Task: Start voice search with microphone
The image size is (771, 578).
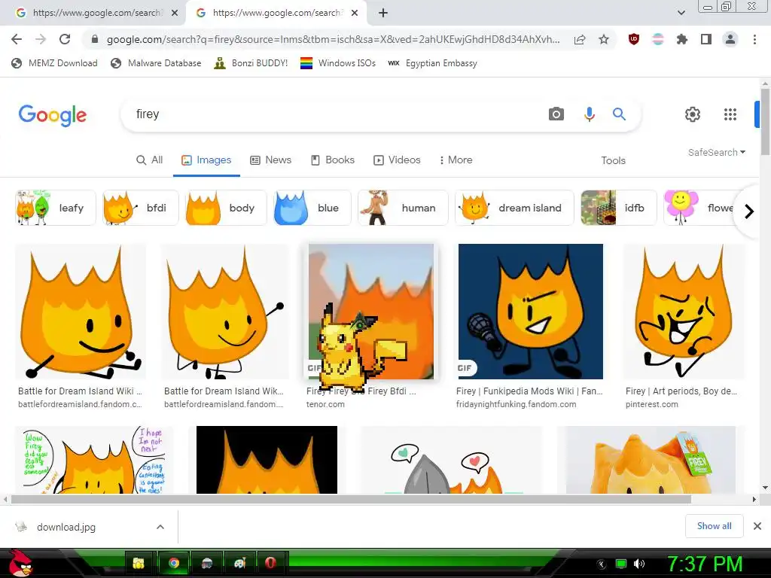Action: 589,114
